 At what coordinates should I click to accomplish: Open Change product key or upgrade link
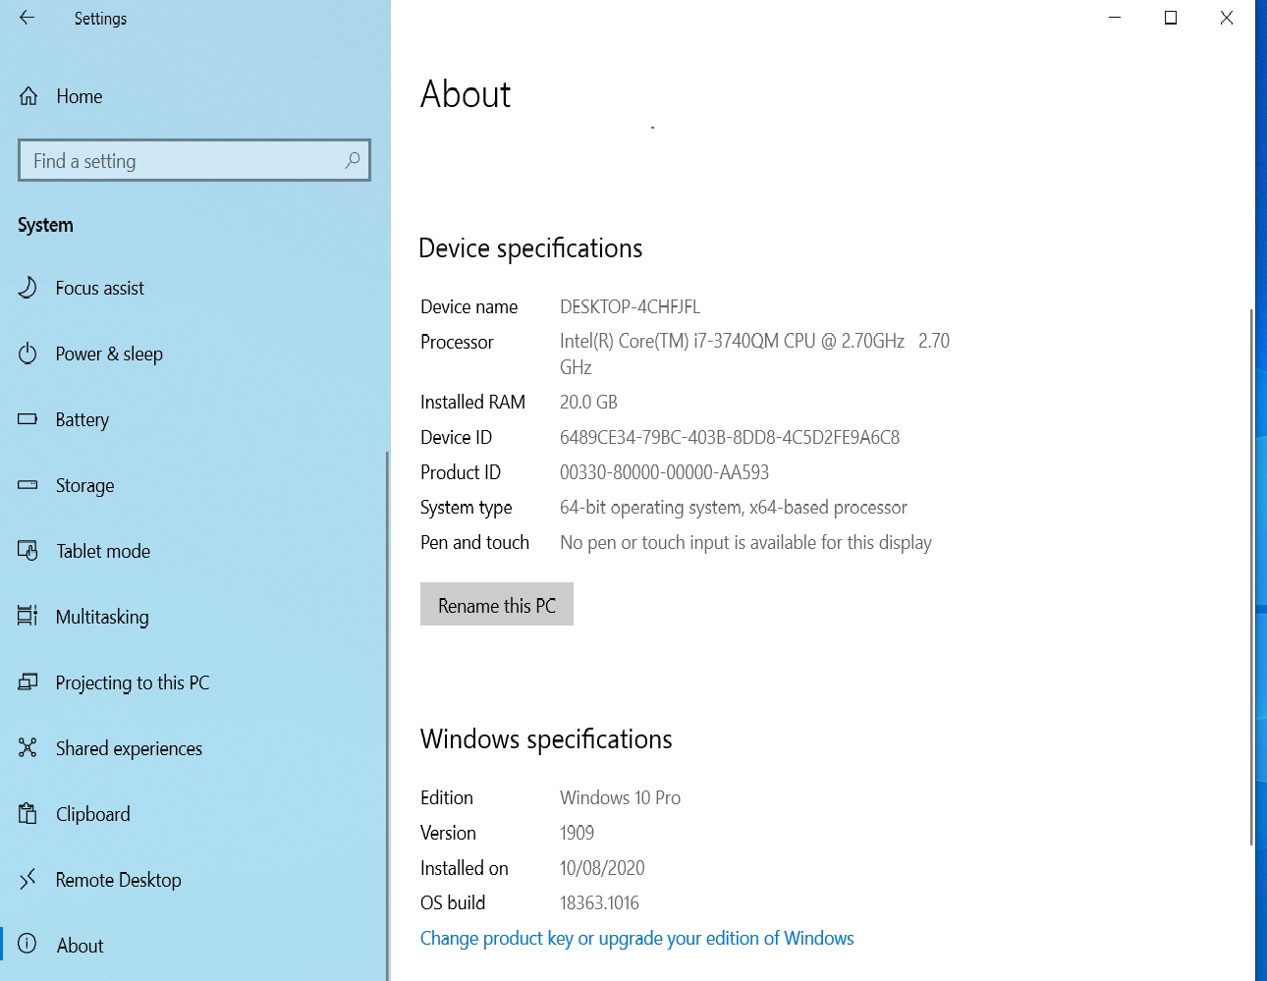(637, 939)
